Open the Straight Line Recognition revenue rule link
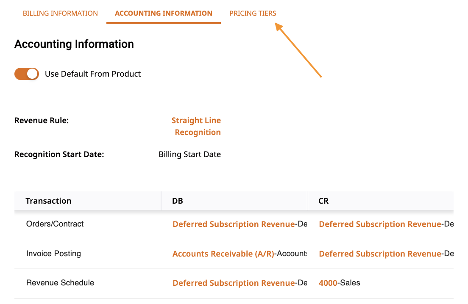The image size is (468, 304). coord(196,126)
